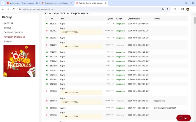This screenshot has width=196, height=122.
Task: Close the Red Star Casino tab
Action: tap(105, 3)
